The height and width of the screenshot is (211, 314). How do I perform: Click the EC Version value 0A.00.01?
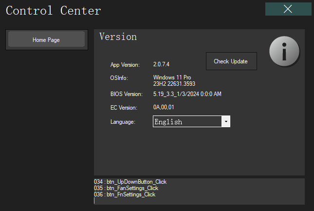tap(164, 107)
